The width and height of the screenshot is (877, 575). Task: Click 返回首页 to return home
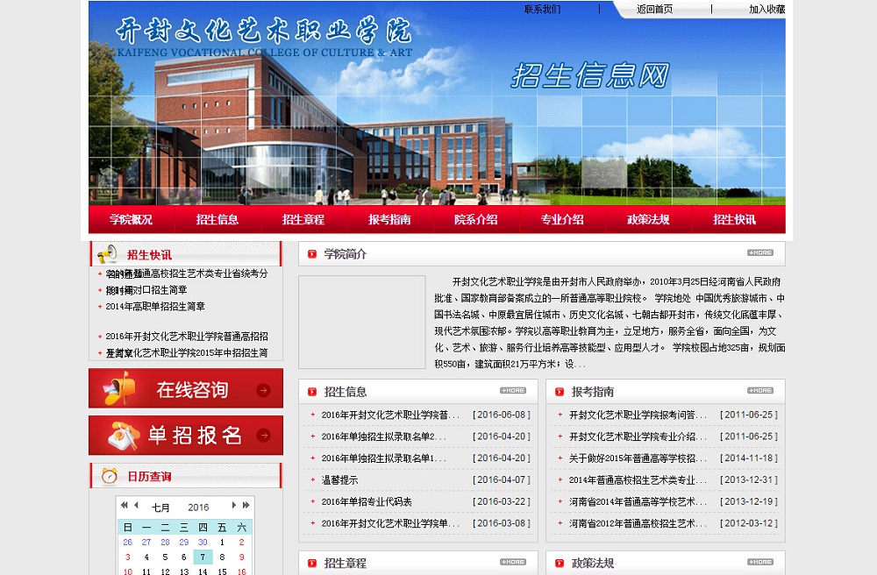(x=654, y=9)
